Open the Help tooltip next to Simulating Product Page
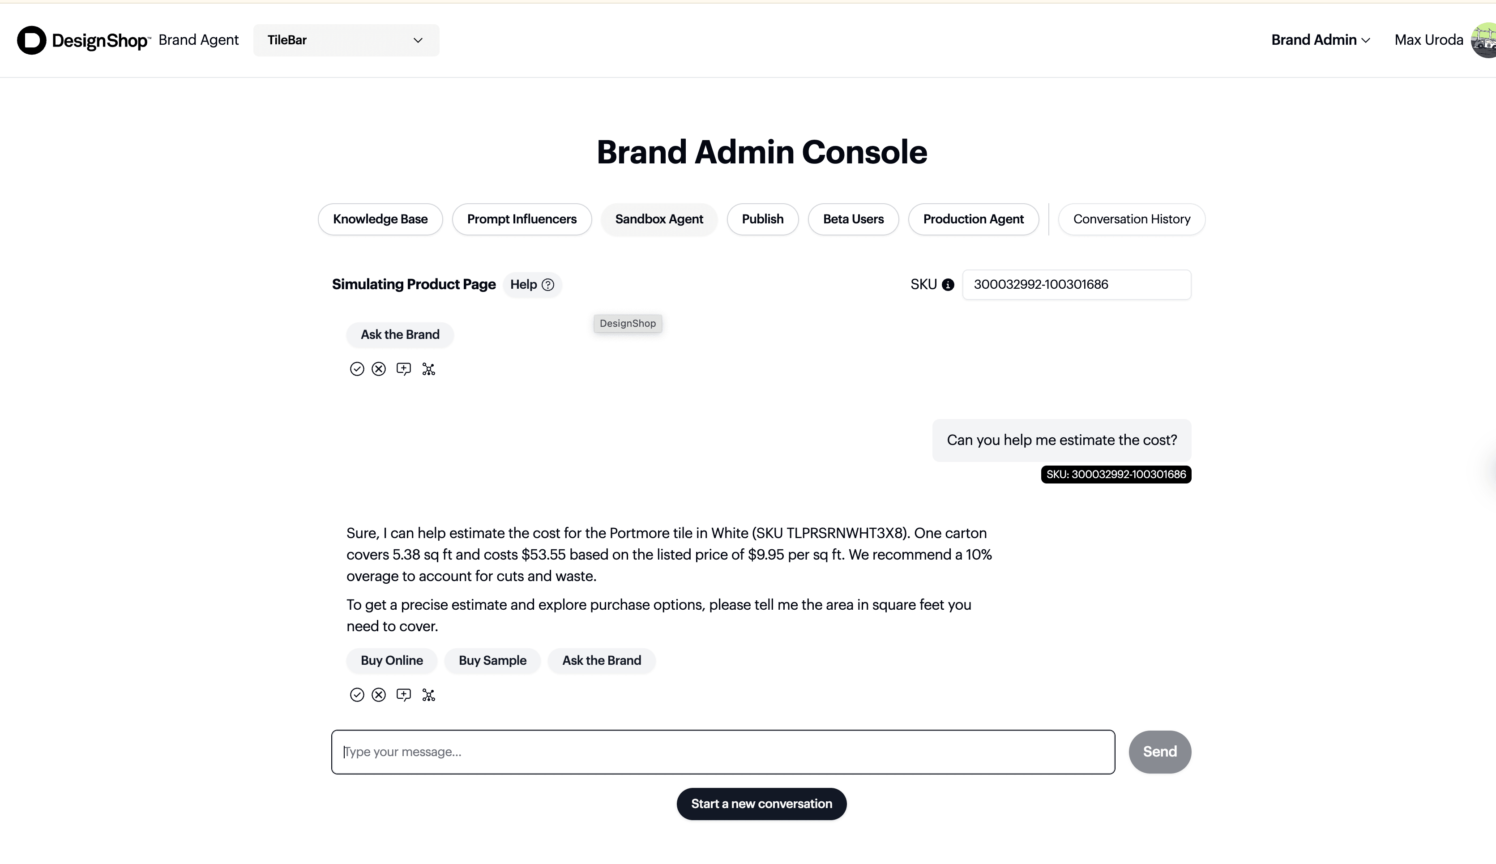The image size is (1496, 864). tap(531, 285)
